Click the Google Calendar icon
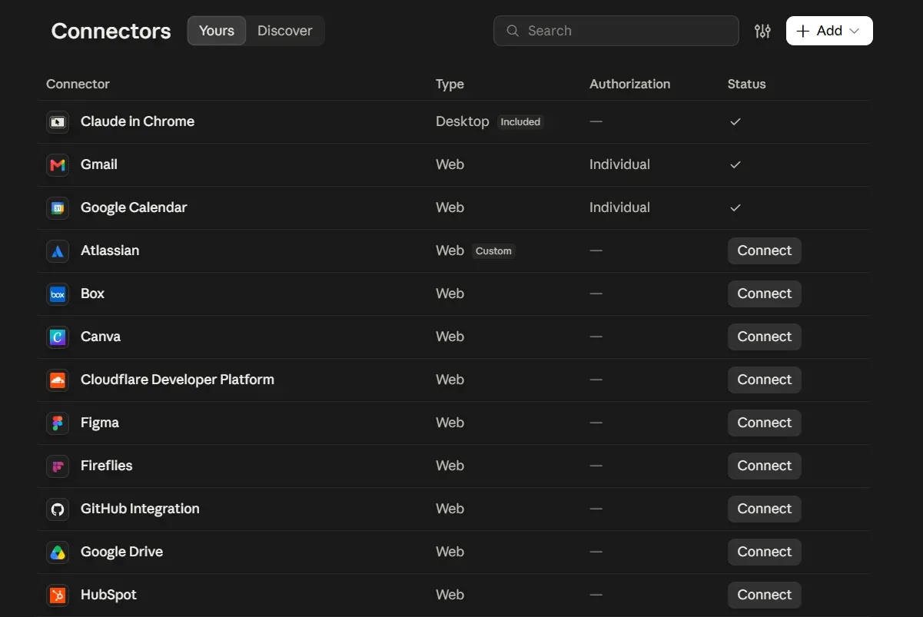 (58, 207)
